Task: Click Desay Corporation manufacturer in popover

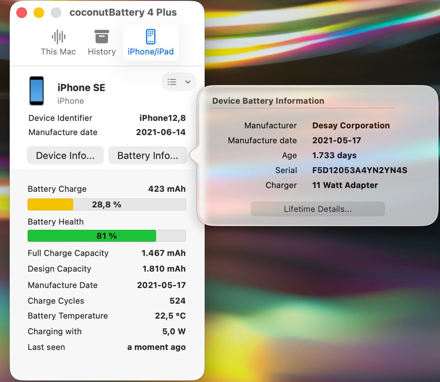Action: tap(351, 126)
